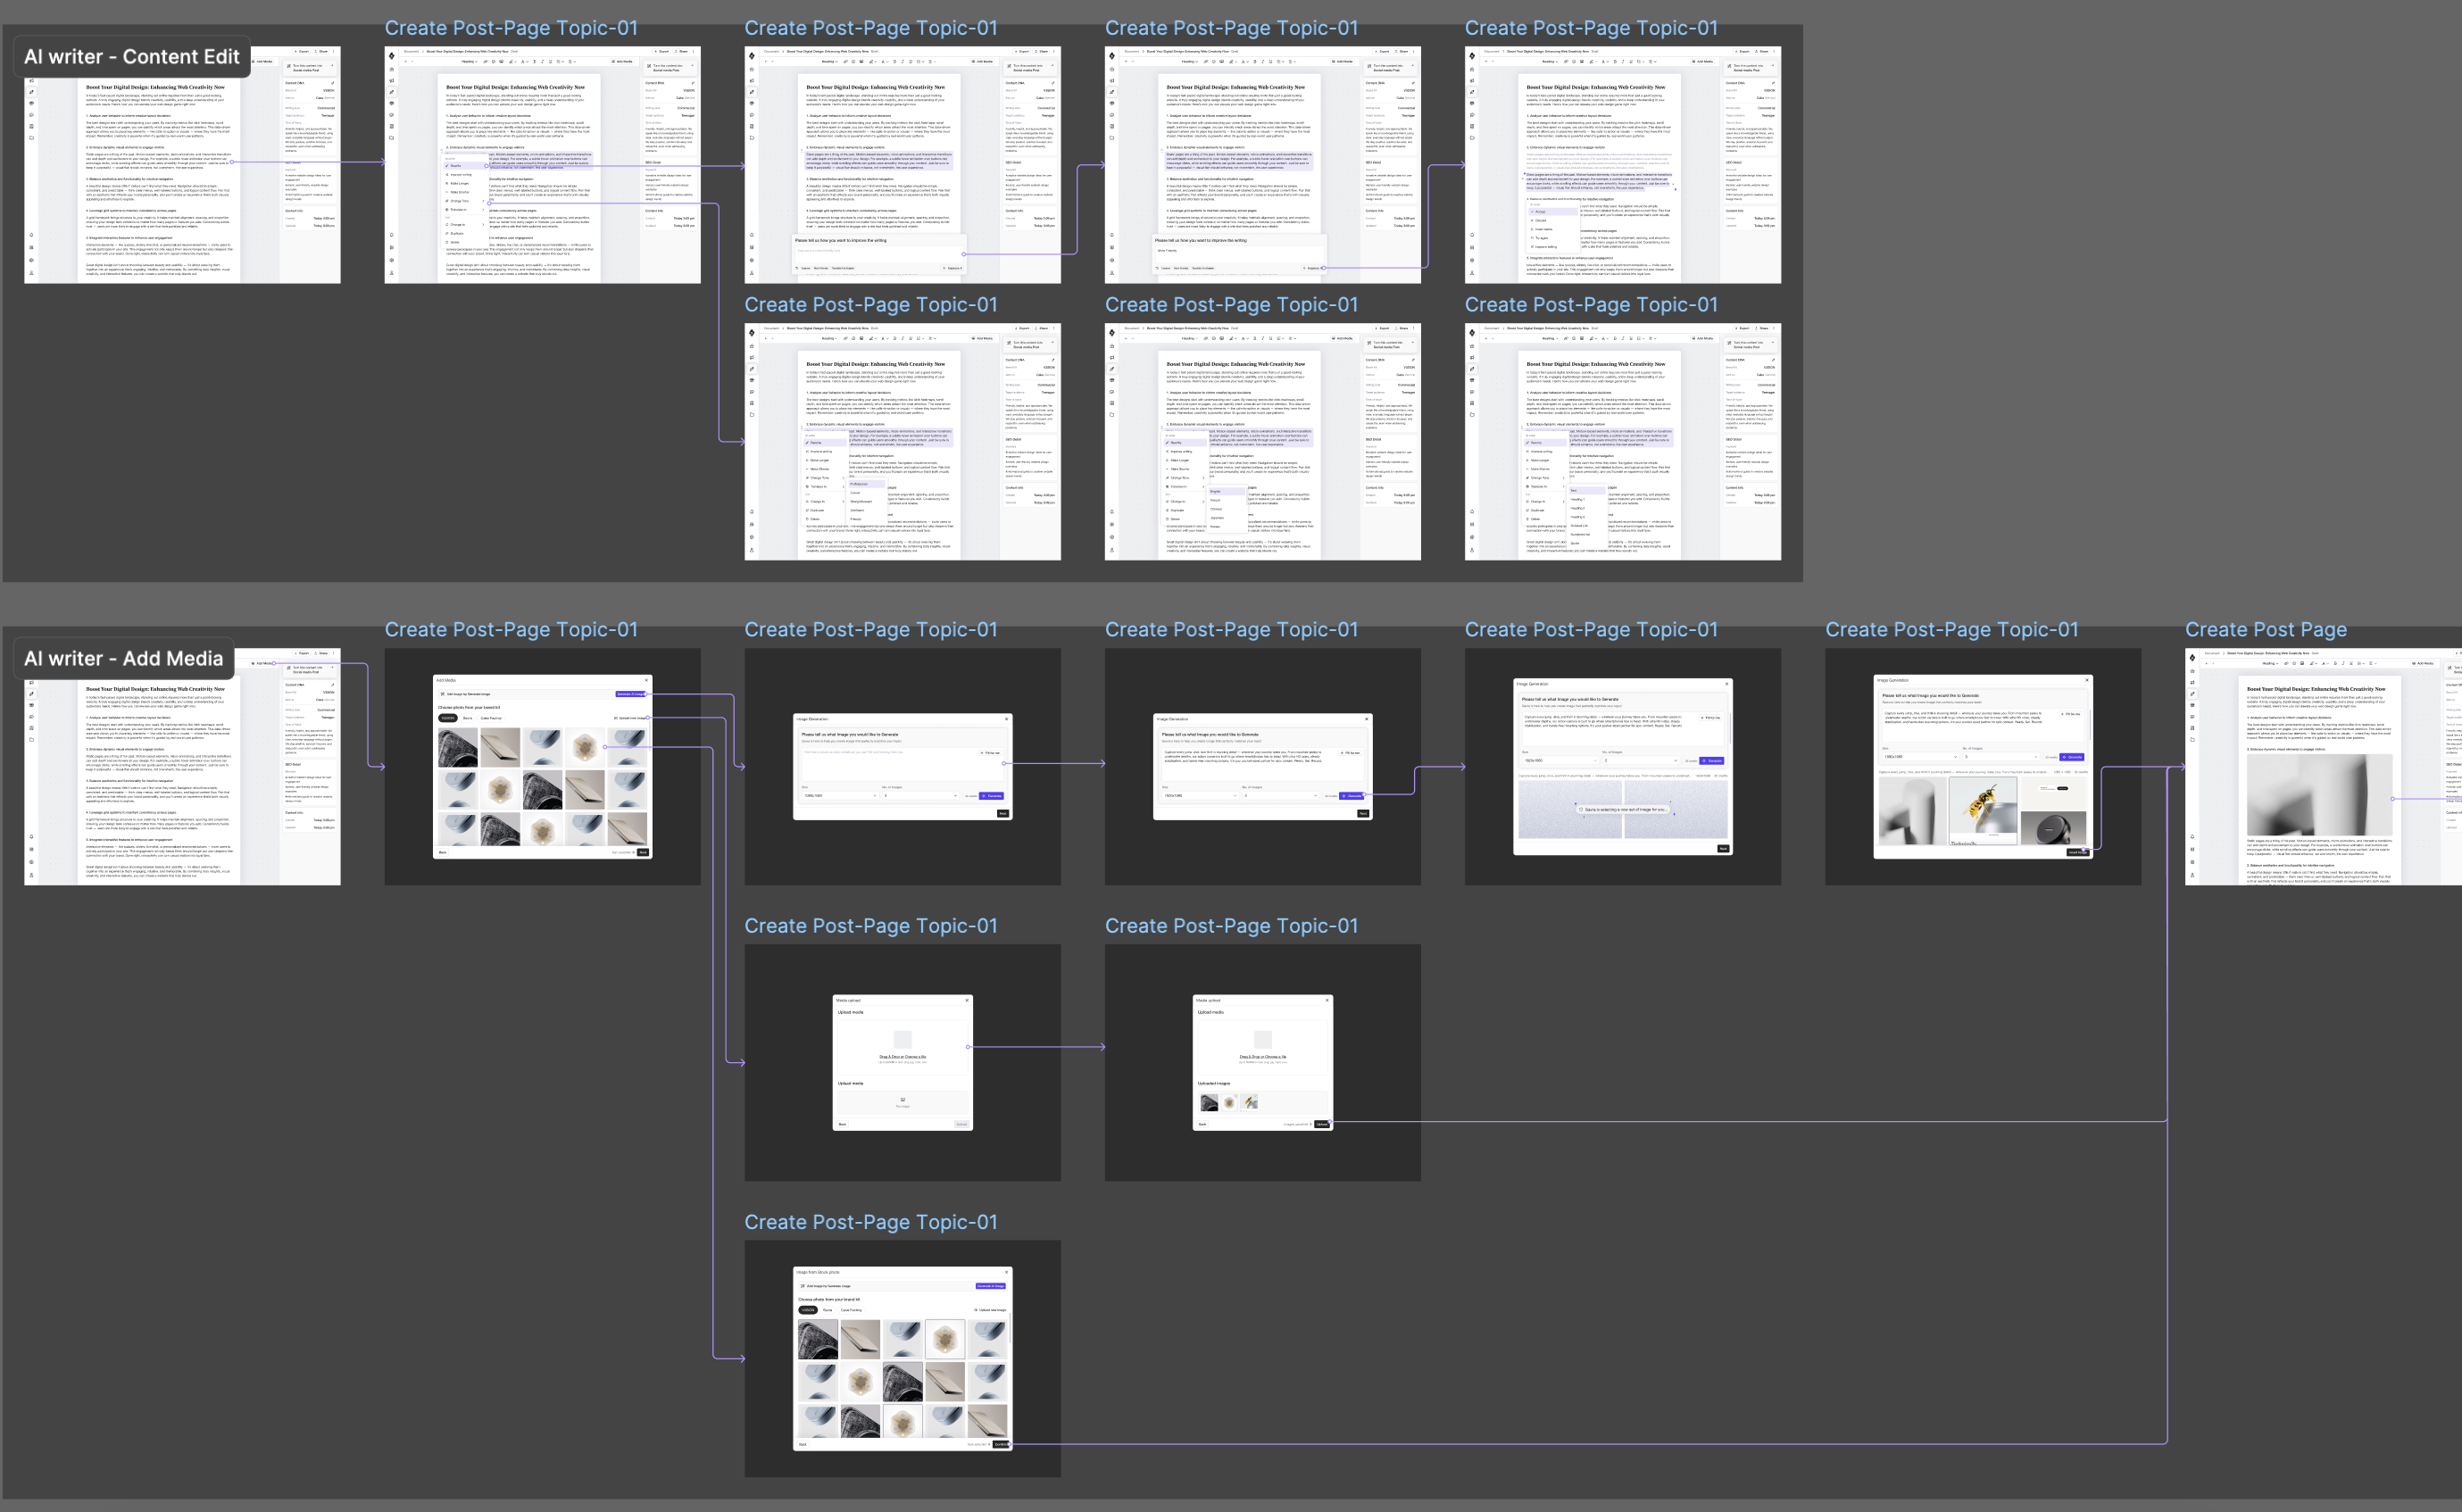Screen dimensions: 2462x1512
Task: Close the Image Generation dialog showing results
Action: pyautogui.click(x=2087, y=681)
